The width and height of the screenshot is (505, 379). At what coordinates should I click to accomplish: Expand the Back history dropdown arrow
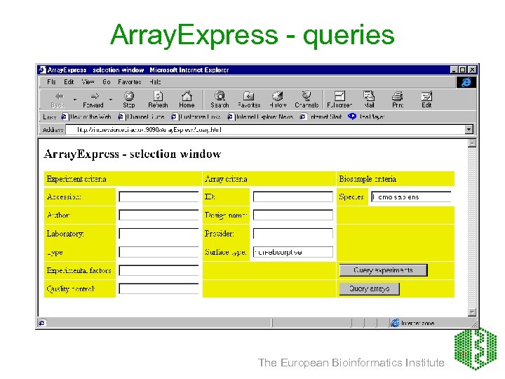coord(75,100)
